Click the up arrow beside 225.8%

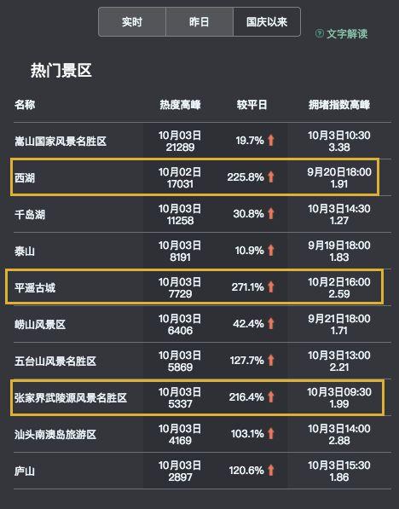pyautogui.click(x=271, y=177)
